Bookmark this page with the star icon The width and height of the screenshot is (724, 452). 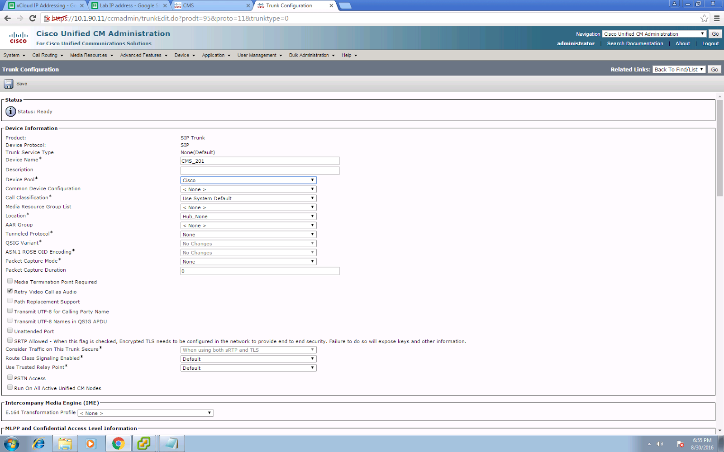point(704,18)
